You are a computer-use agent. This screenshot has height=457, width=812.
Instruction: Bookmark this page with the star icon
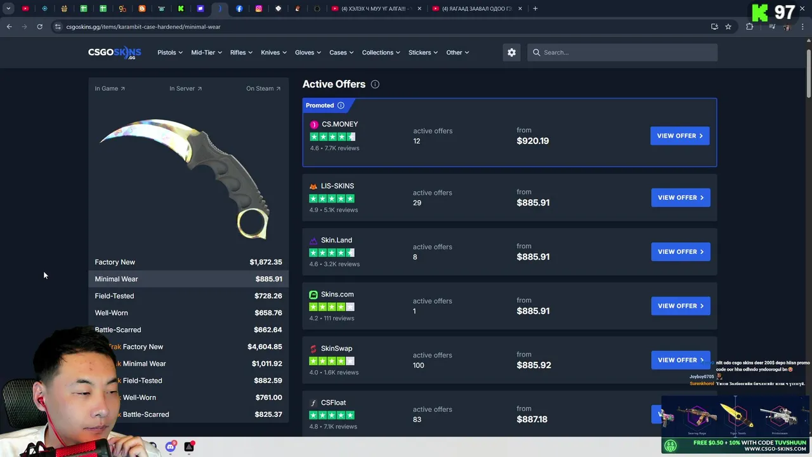(x=728, y=27)
